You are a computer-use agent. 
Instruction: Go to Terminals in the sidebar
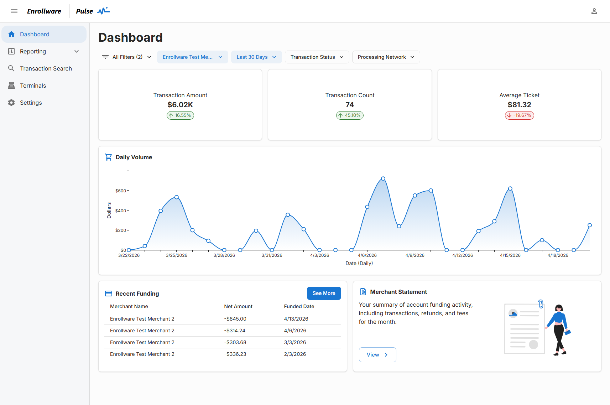(33, 85)
